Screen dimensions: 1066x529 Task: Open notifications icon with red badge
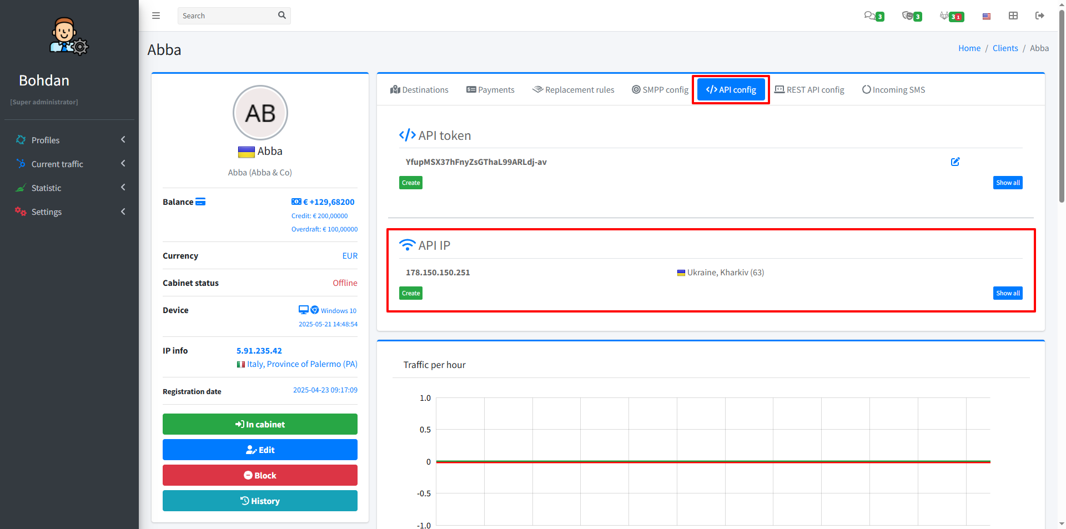(x=951, y=16)
